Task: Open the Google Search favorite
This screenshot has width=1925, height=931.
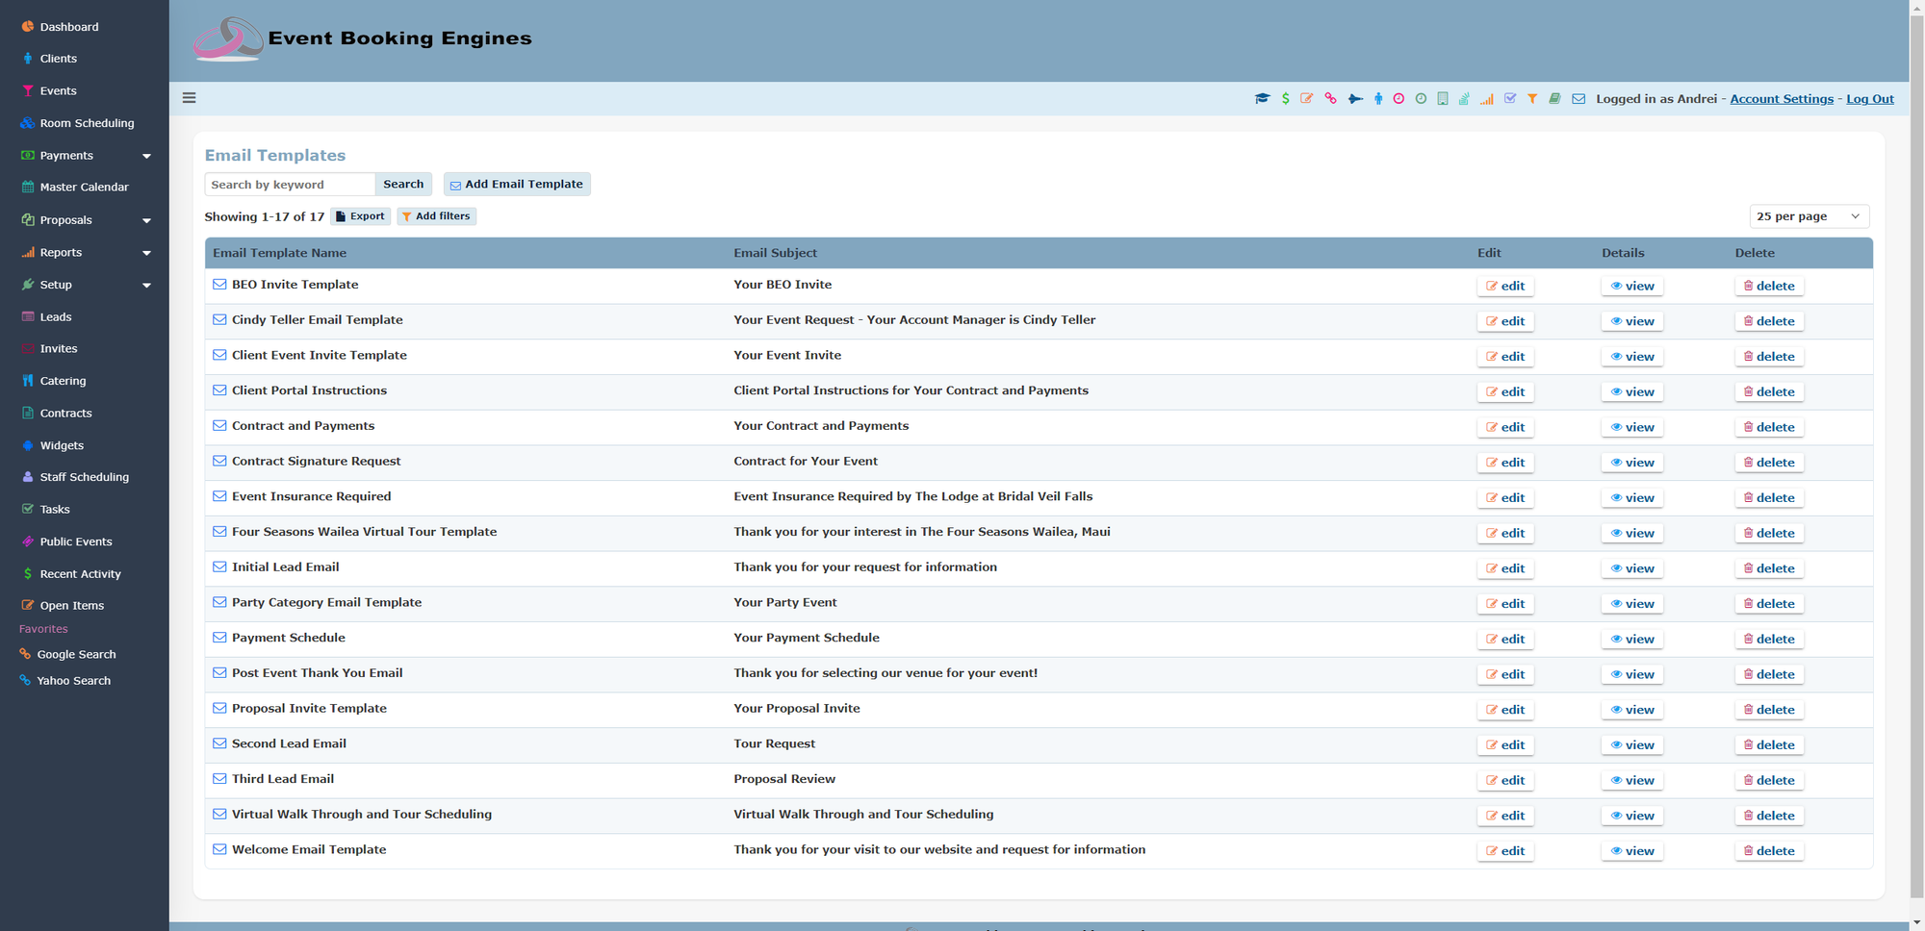Action: click(x=67, y=654)
